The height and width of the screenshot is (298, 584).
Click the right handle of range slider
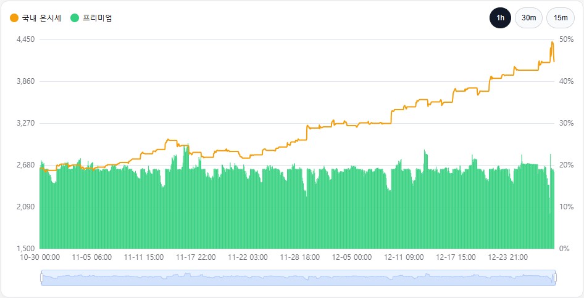555,278
